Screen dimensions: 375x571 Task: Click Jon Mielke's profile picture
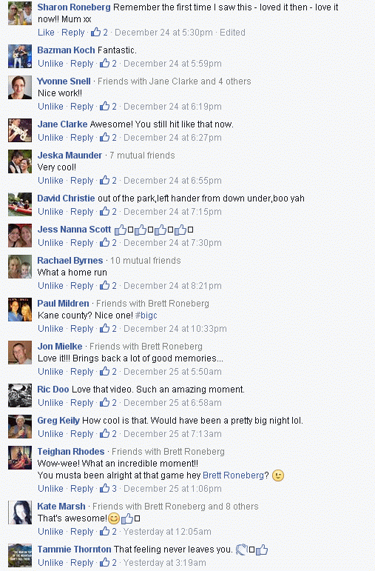(x=20, y=352)
